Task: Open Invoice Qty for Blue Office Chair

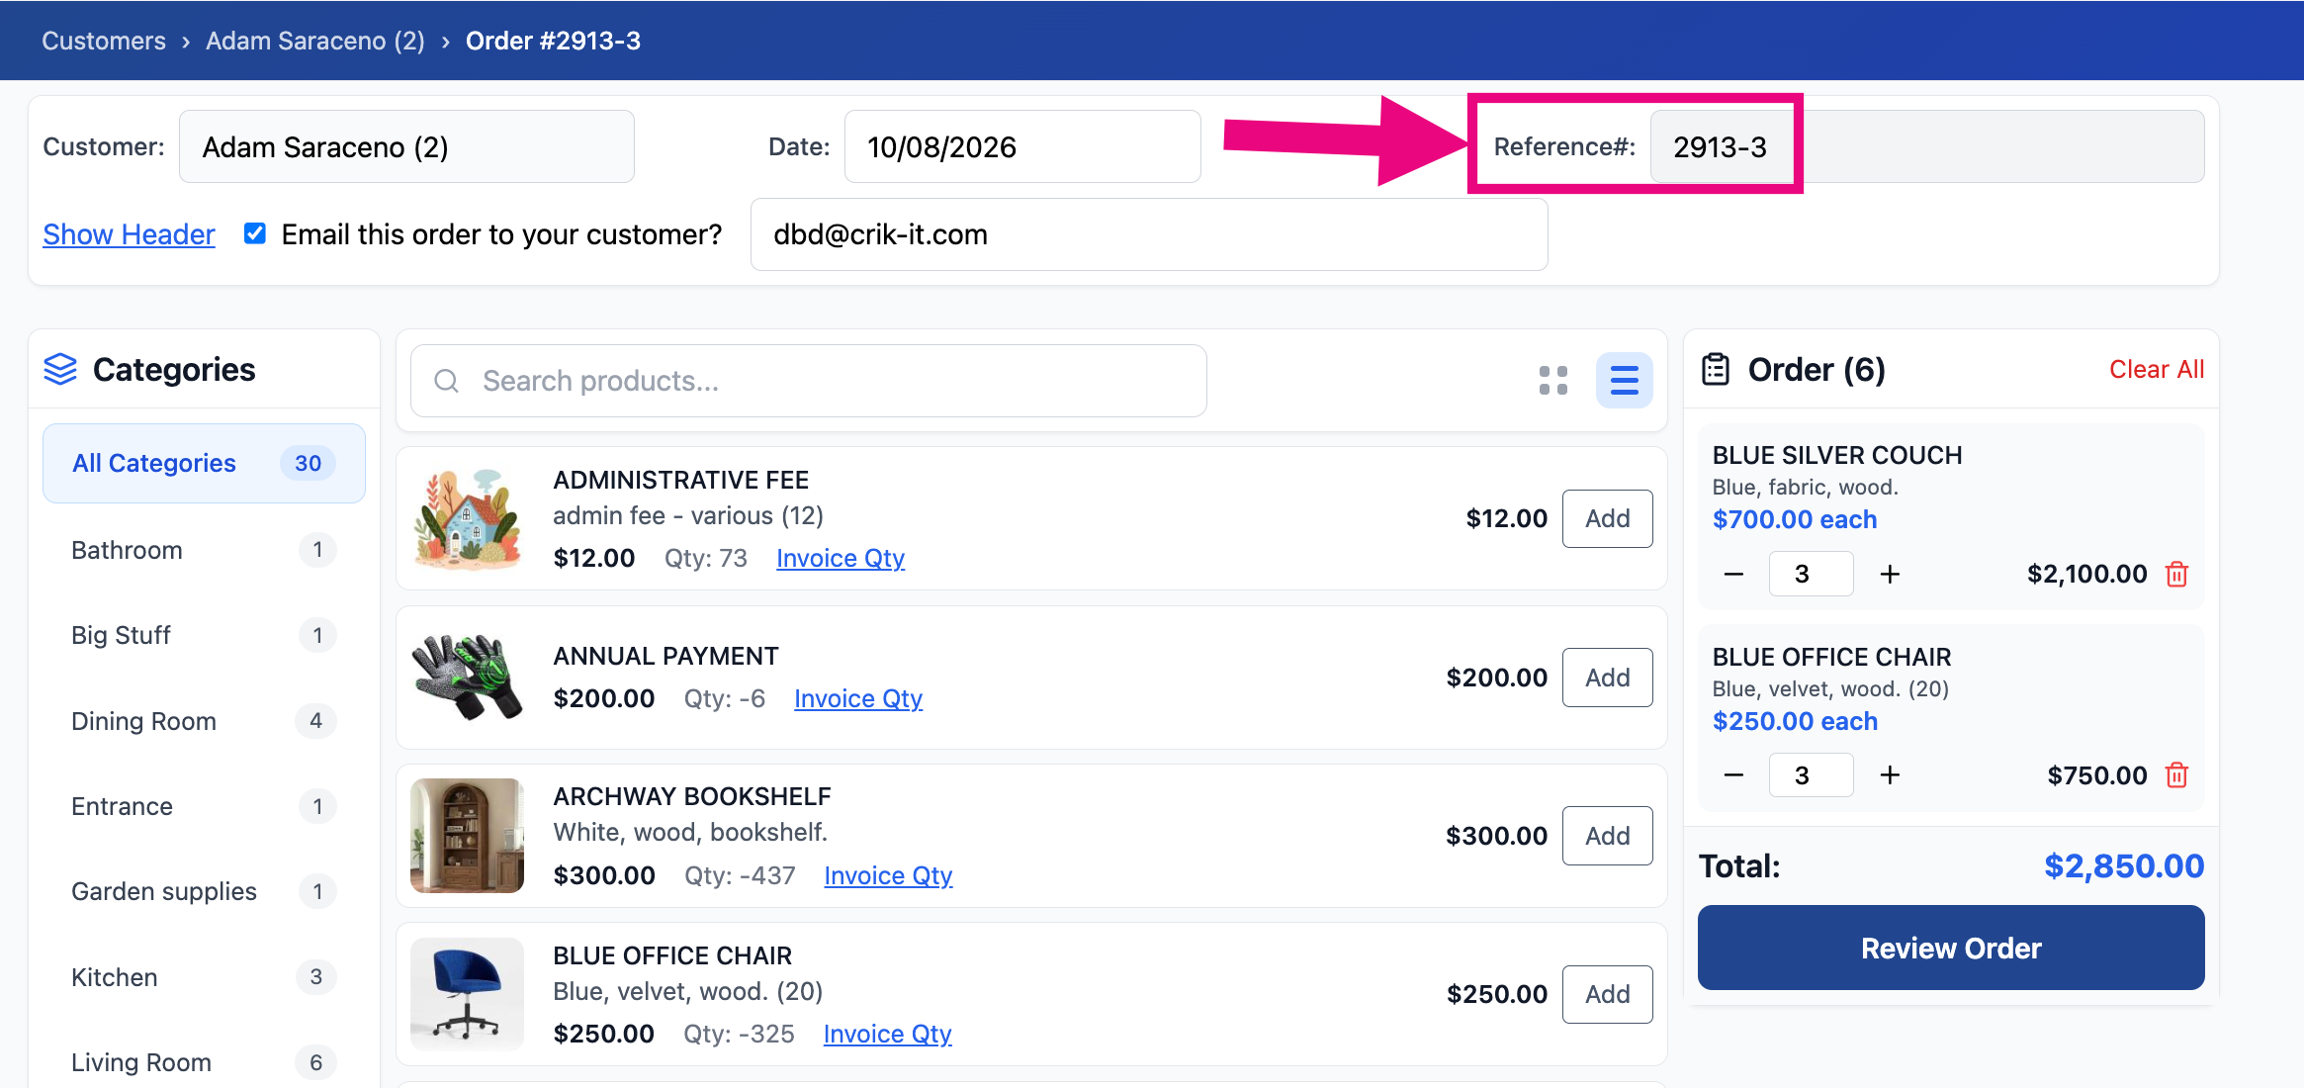Action: (x=887, y=1034)
